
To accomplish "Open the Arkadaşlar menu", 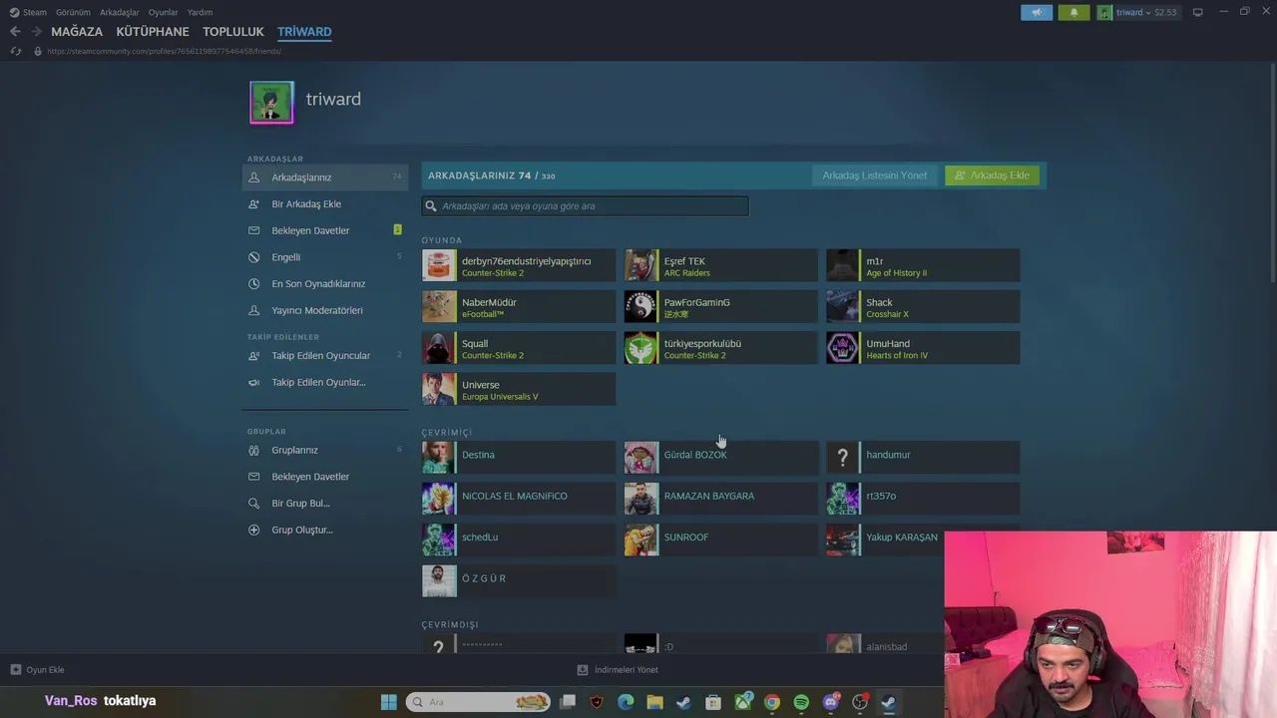I will [120, 12].
